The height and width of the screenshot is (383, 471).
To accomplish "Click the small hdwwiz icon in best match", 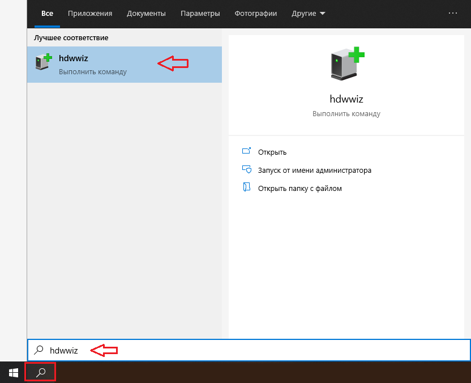I will click(43, 63).
